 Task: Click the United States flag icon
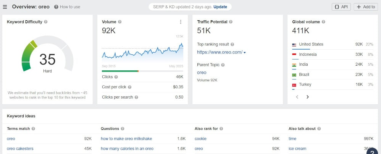[x=294, y=45]
